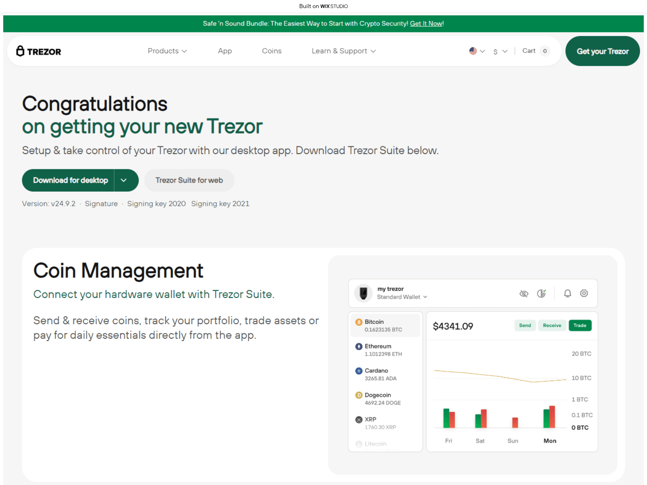Open the settings gear icon
Viewport: 647px width, 485px height.
pyautogui.click(x=584, y=293)
